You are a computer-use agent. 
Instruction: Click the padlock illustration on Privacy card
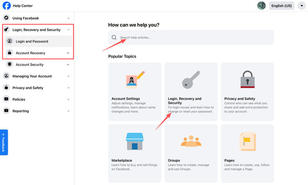pyautogui.click(x=248, y=79)
